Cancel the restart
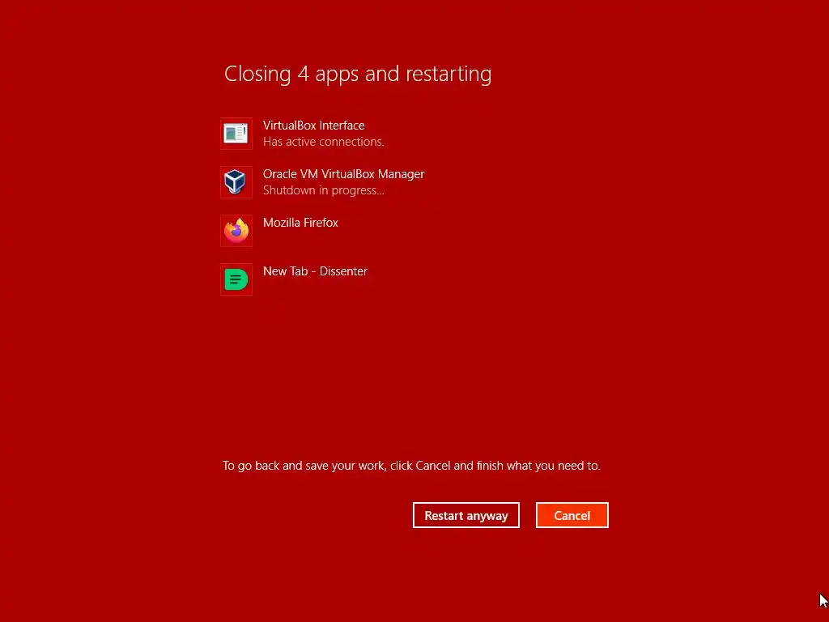This screenshot has width=829, height=622. [x=572, y=515]
